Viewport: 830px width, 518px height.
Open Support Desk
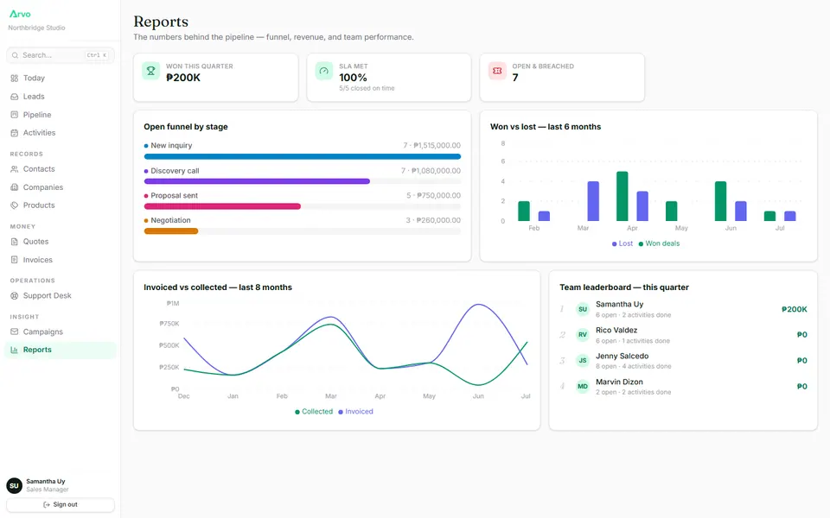[x=61, y=296]
